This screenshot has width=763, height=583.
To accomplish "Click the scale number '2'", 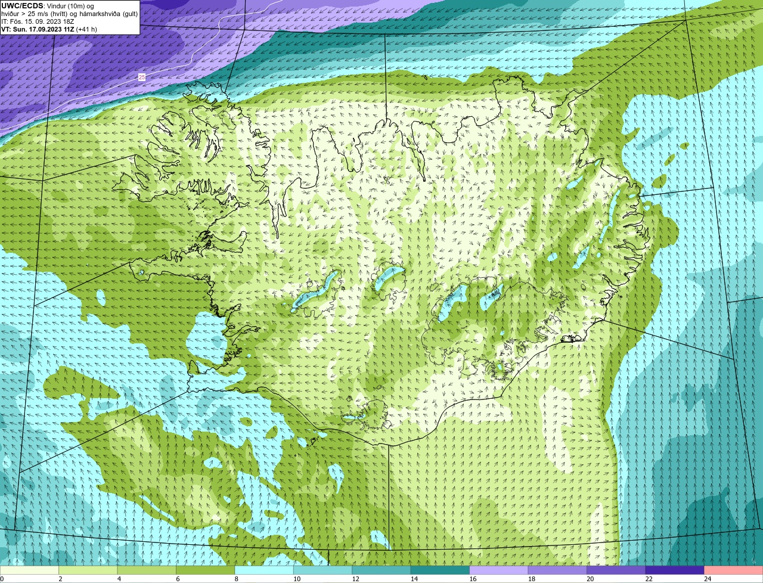I will (x=60, y=579).
